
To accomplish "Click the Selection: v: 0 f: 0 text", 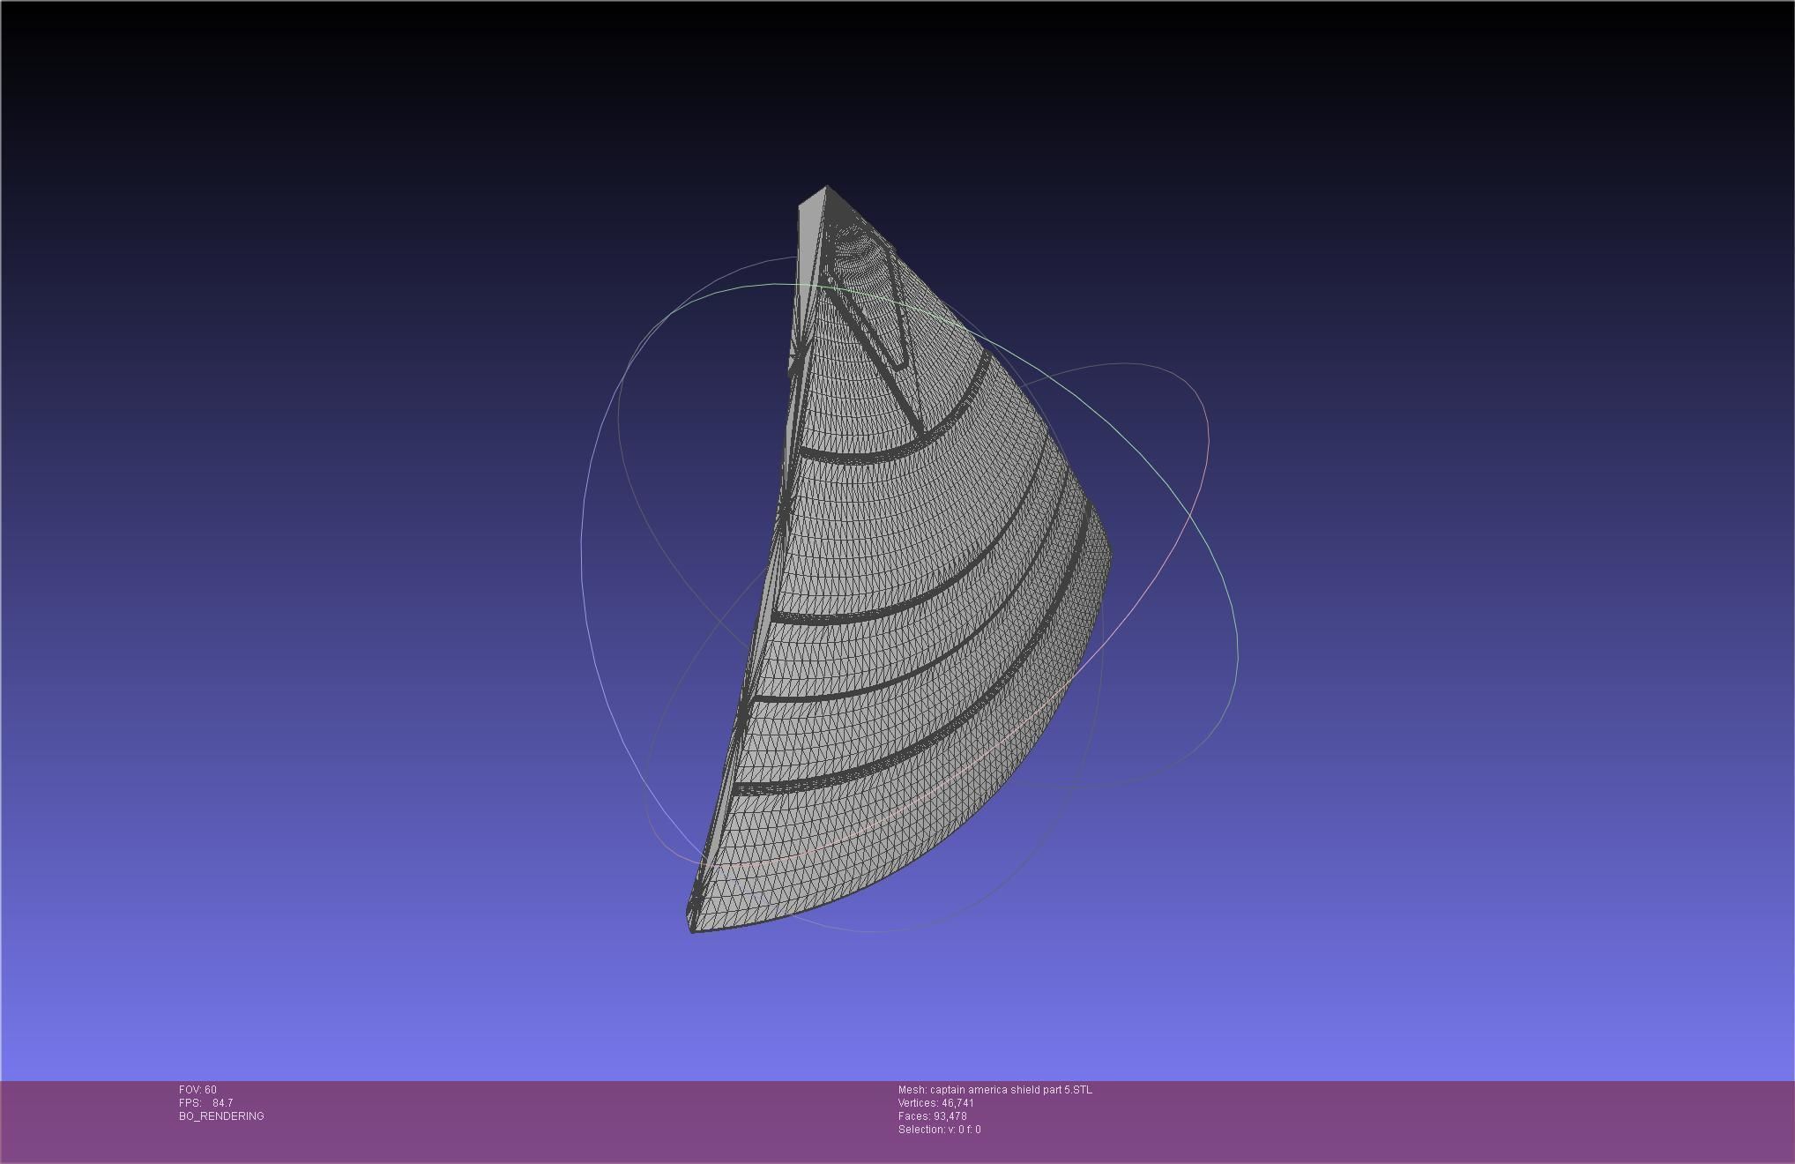I will (940, 1130).
